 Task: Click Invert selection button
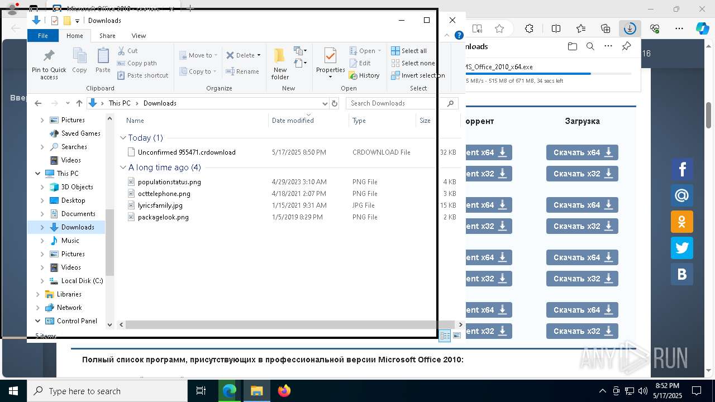[x=418, y=75]
